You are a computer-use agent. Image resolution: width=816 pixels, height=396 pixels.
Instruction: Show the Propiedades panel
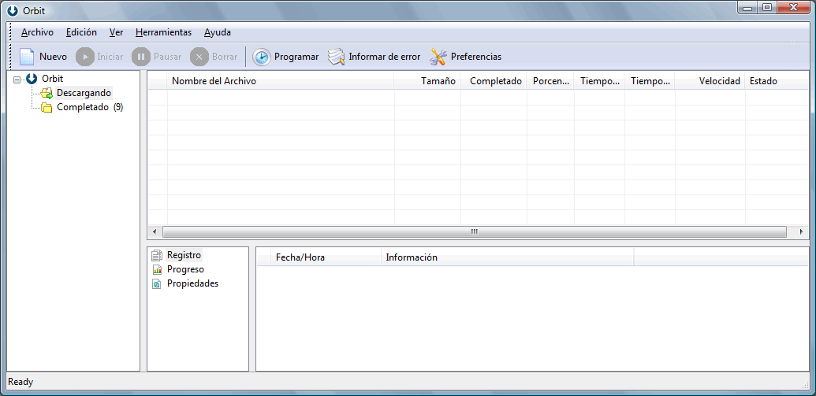[x=192, y=283]
